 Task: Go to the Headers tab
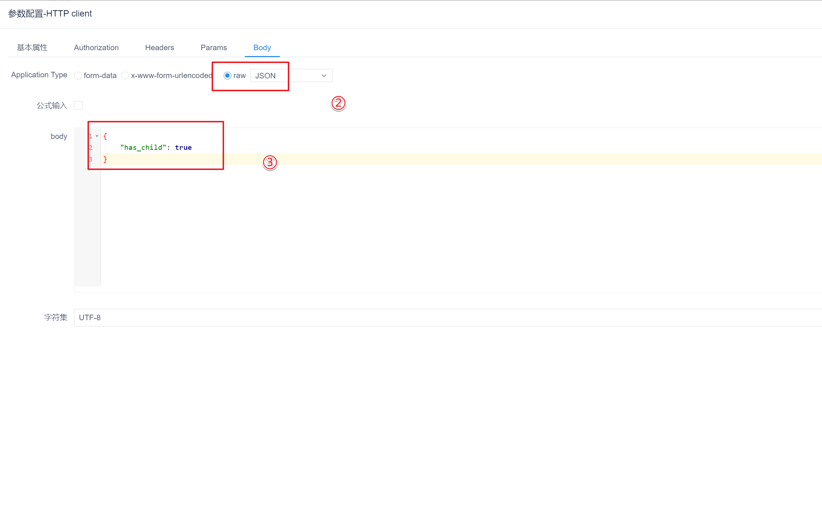click(160, 48)
